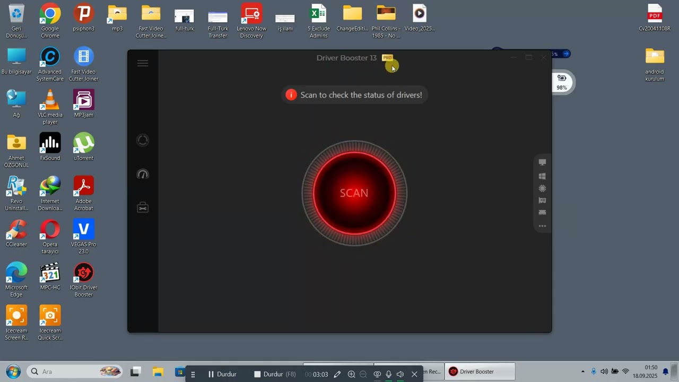Select the recorder pencil draw tool
This screenshot has height=382, width=679.
[337, 374]
